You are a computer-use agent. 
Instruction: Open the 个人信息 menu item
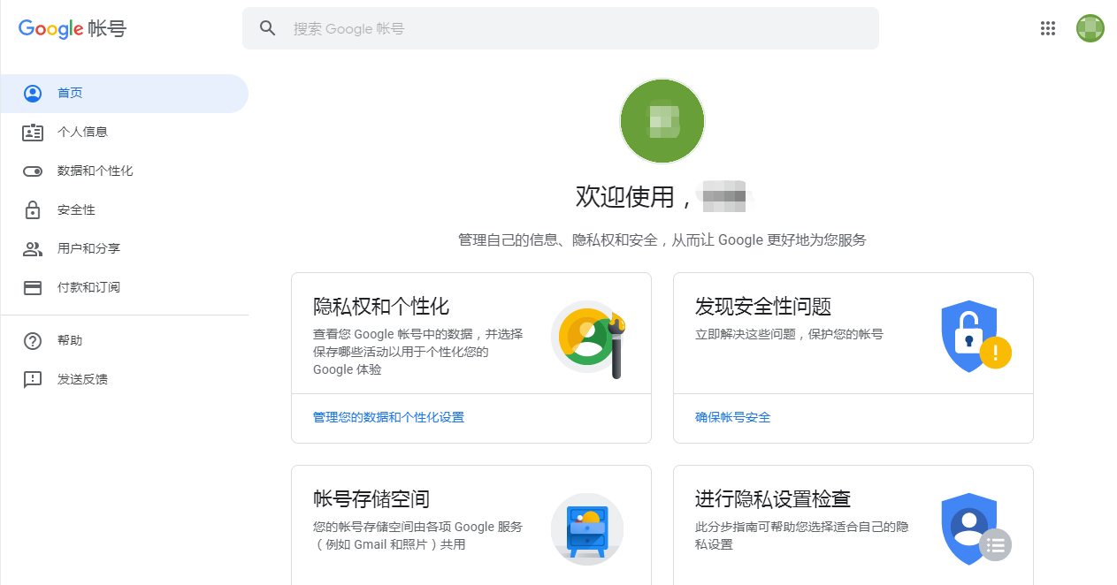tap(124, 133)
